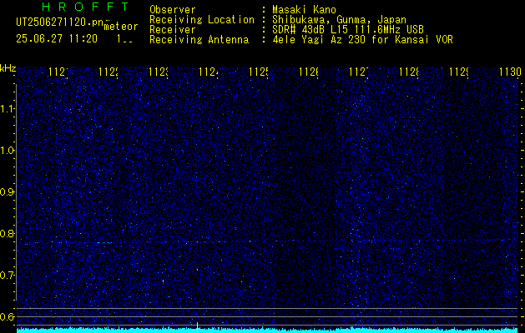Image resolution: width=525 pixels, height=333 pixels.
Task: Select the filename UT2506271120.pn
Action: click(x=59, y=22)
